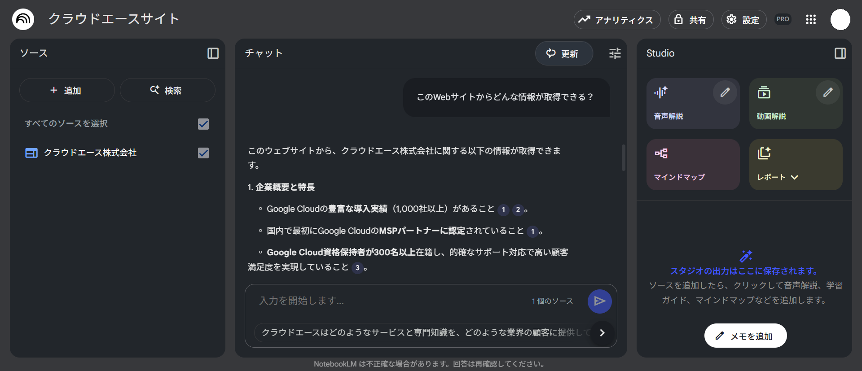Open the クラウドエース株式会社 source
The width and height of the screenshot is (862, 371).
point(90,153)
